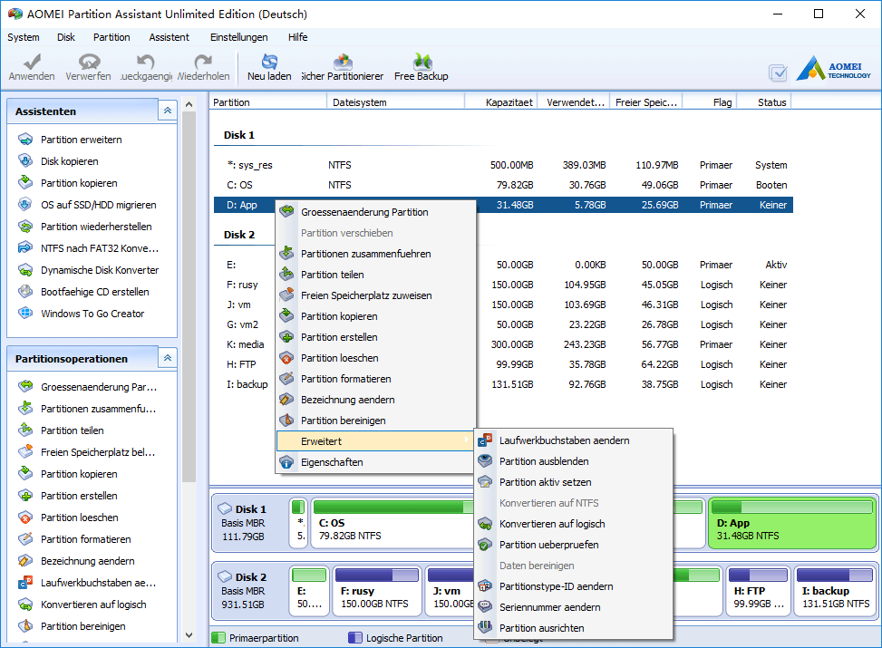Click the Windows To Go Creator icon
882x648 pixels.
coord(25,314)
